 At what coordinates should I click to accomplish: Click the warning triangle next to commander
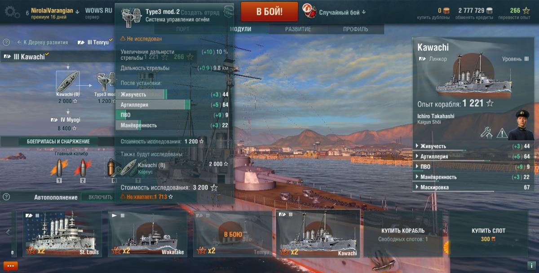tap(502, 133)
